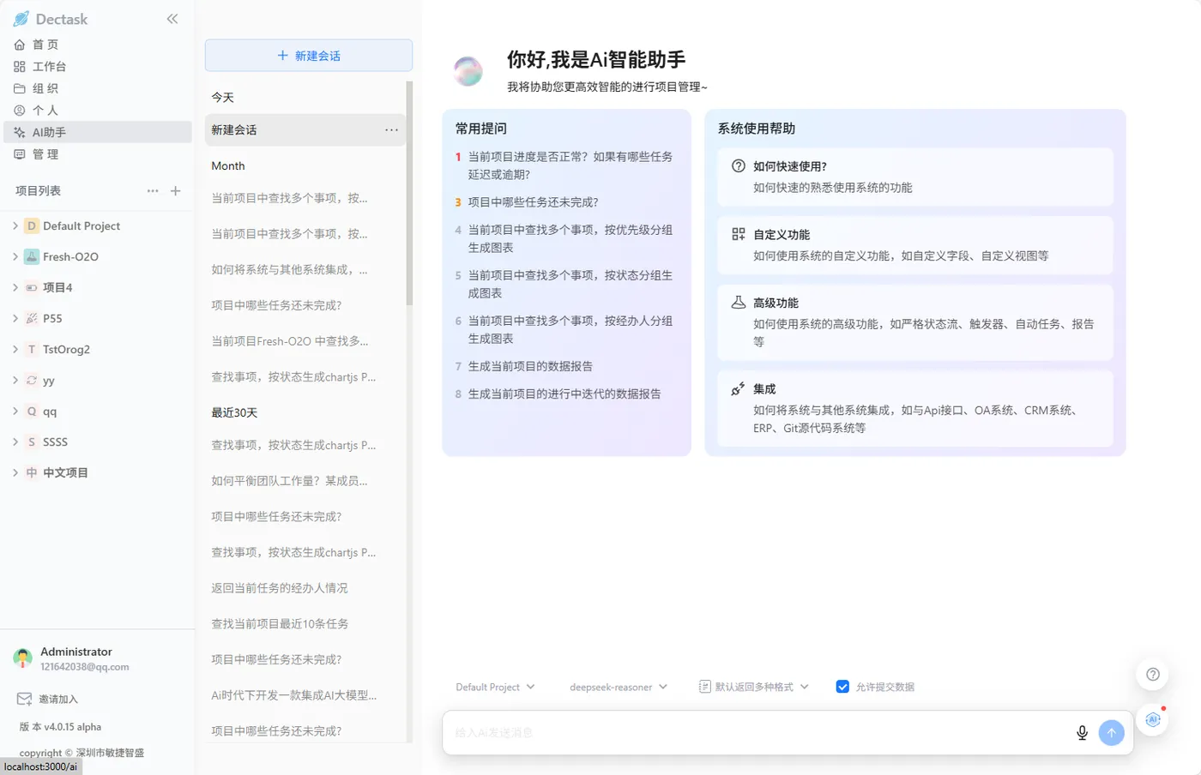Click the blue send arrow button
Screen dimensions: 1201x775
(x=1112, y=733)
